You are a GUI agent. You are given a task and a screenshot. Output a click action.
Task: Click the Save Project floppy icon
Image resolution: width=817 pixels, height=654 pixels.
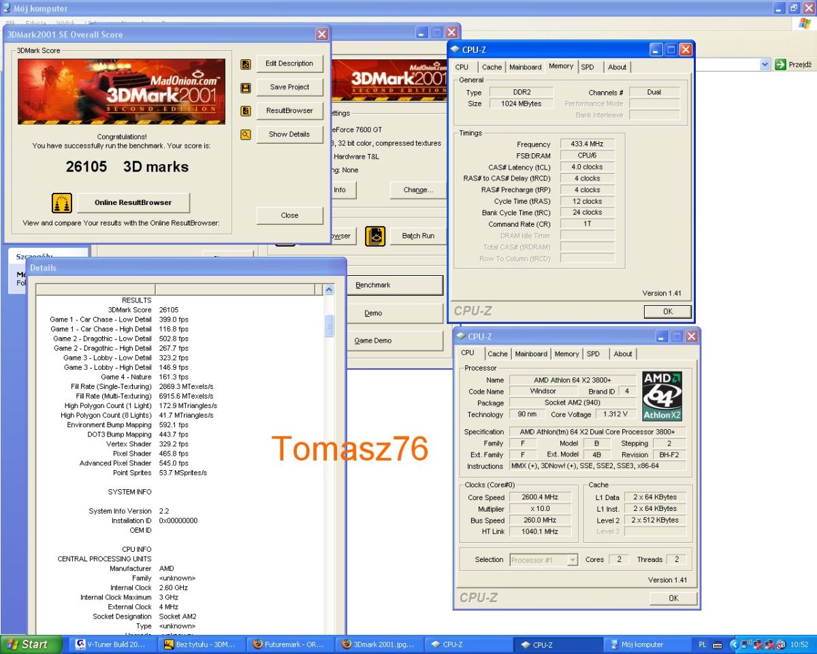pos(246,88)
